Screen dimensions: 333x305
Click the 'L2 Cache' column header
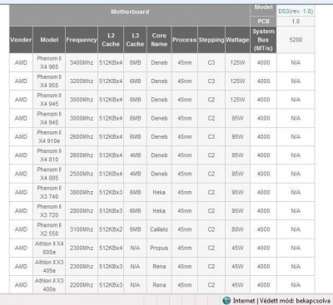coord(111,40)
